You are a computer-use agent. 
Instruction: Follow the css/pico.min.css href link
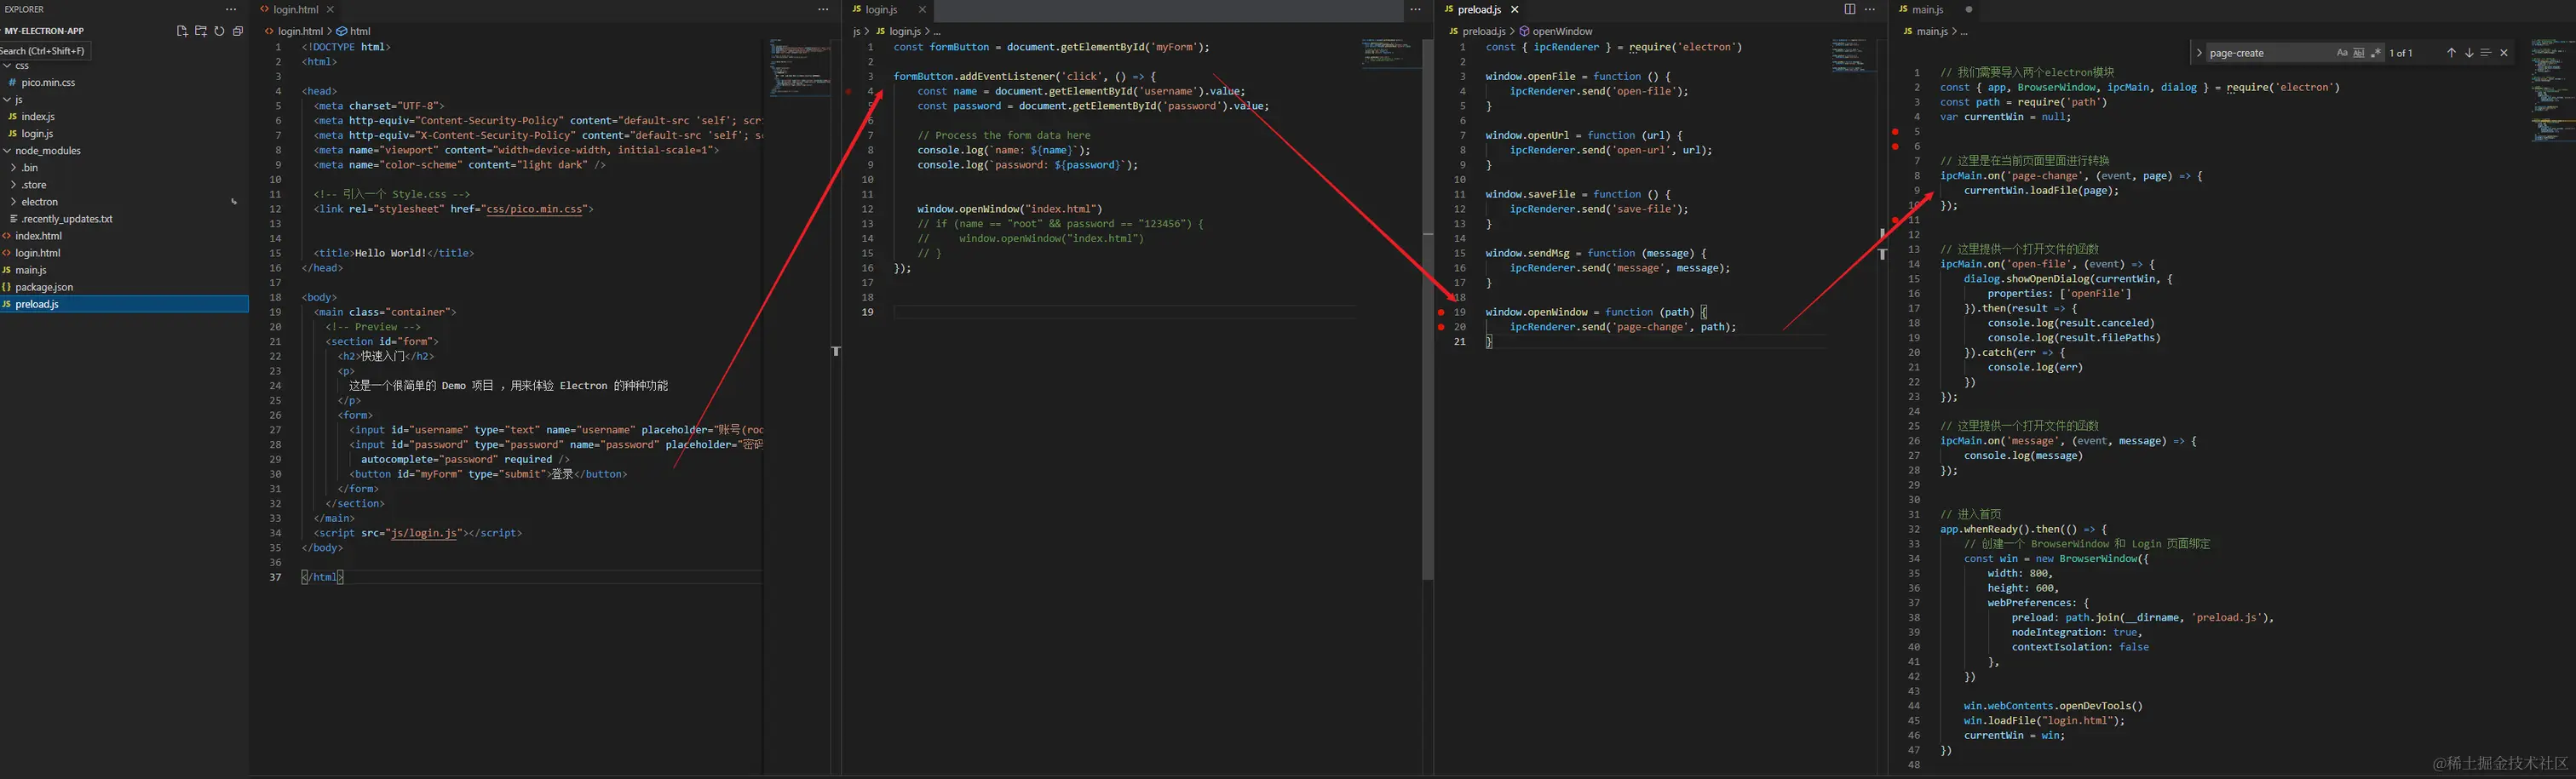pos(534,209)
